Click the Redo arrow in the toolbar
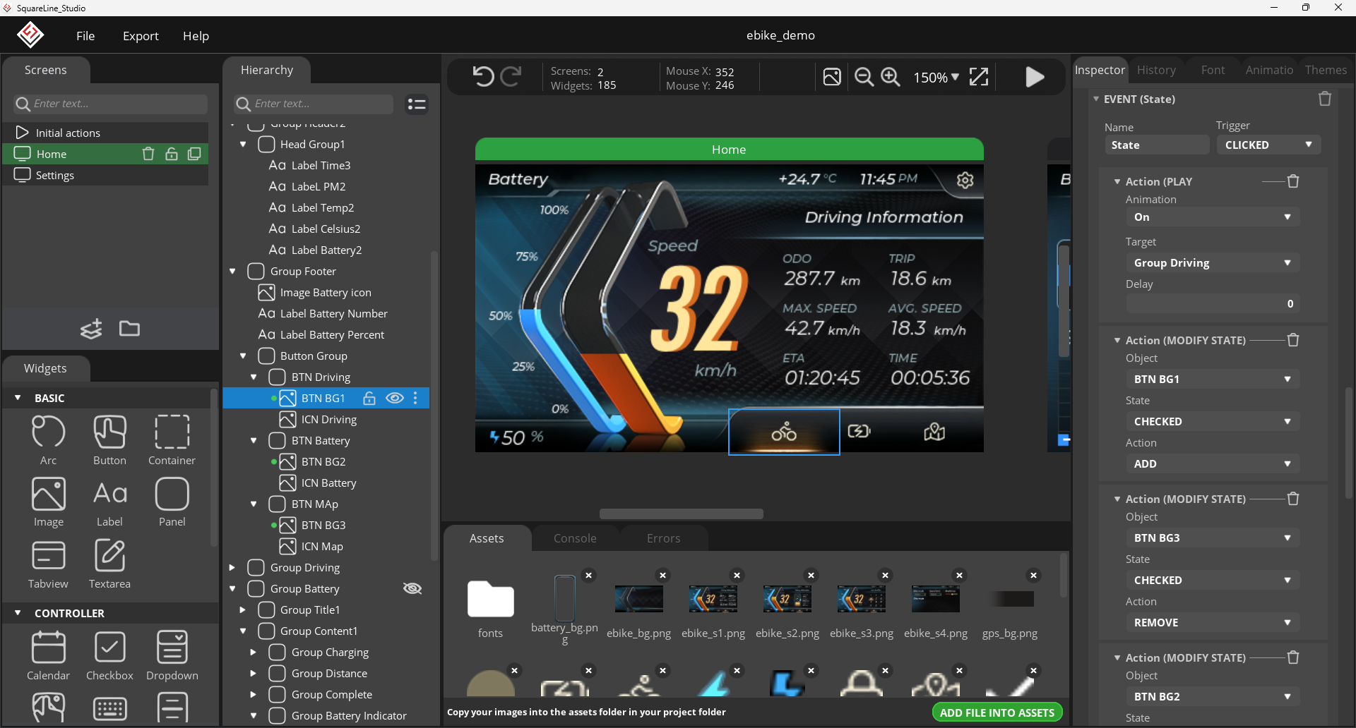The height and width of the screenshot is (728, 1356). 511,76
